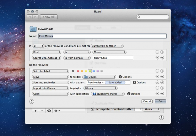196x136 pixels.
Task: Open the all/any conditions popup
Action: coord(38,46)
